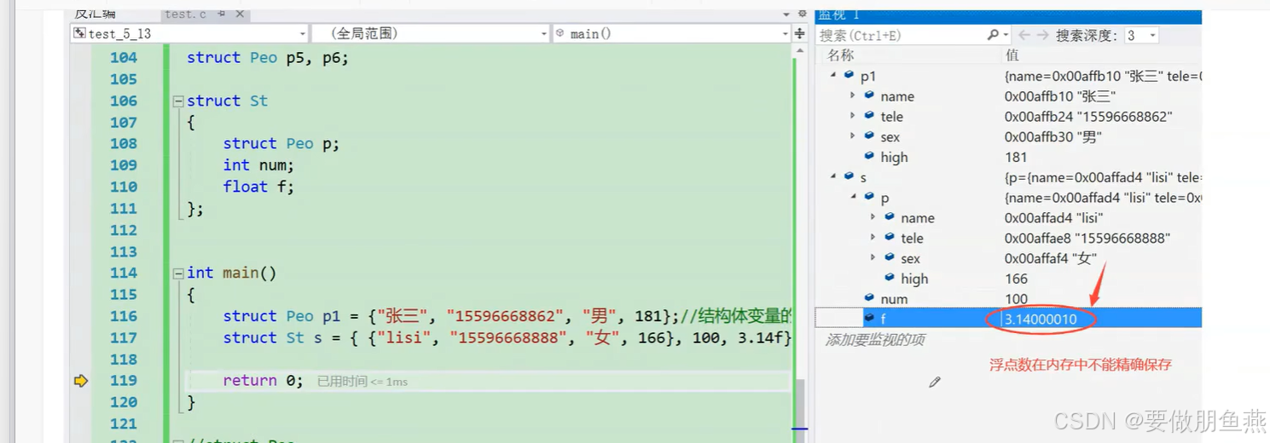Viewport: 1270px width, 443px height.
Task: Open the editor settings gear icon
Action: point(802,14)
